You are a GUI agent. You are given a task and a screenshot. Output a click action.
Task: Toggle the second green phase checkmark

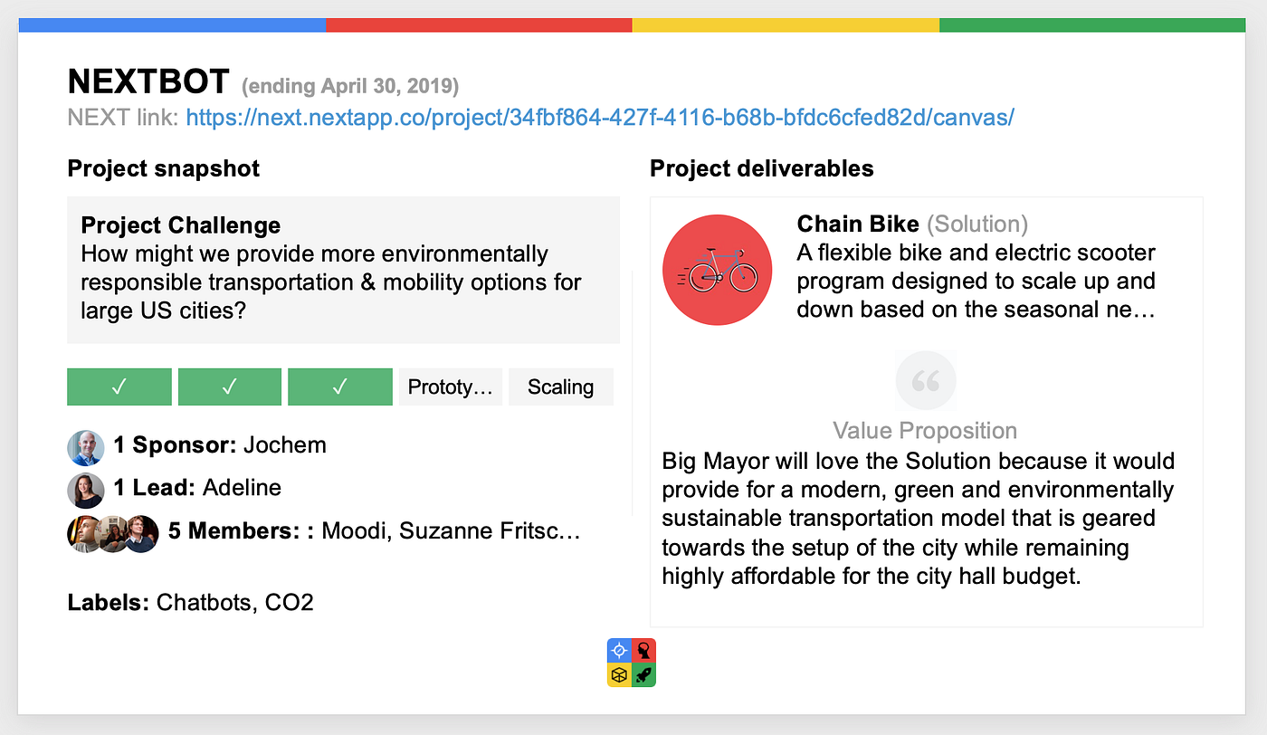tap(229, 387)
